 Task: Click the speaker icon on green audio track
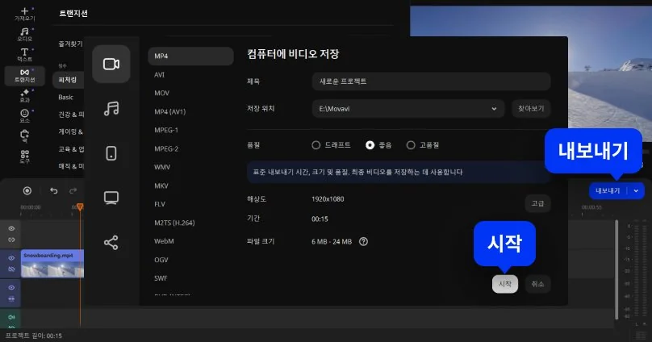tap(11, 317)
